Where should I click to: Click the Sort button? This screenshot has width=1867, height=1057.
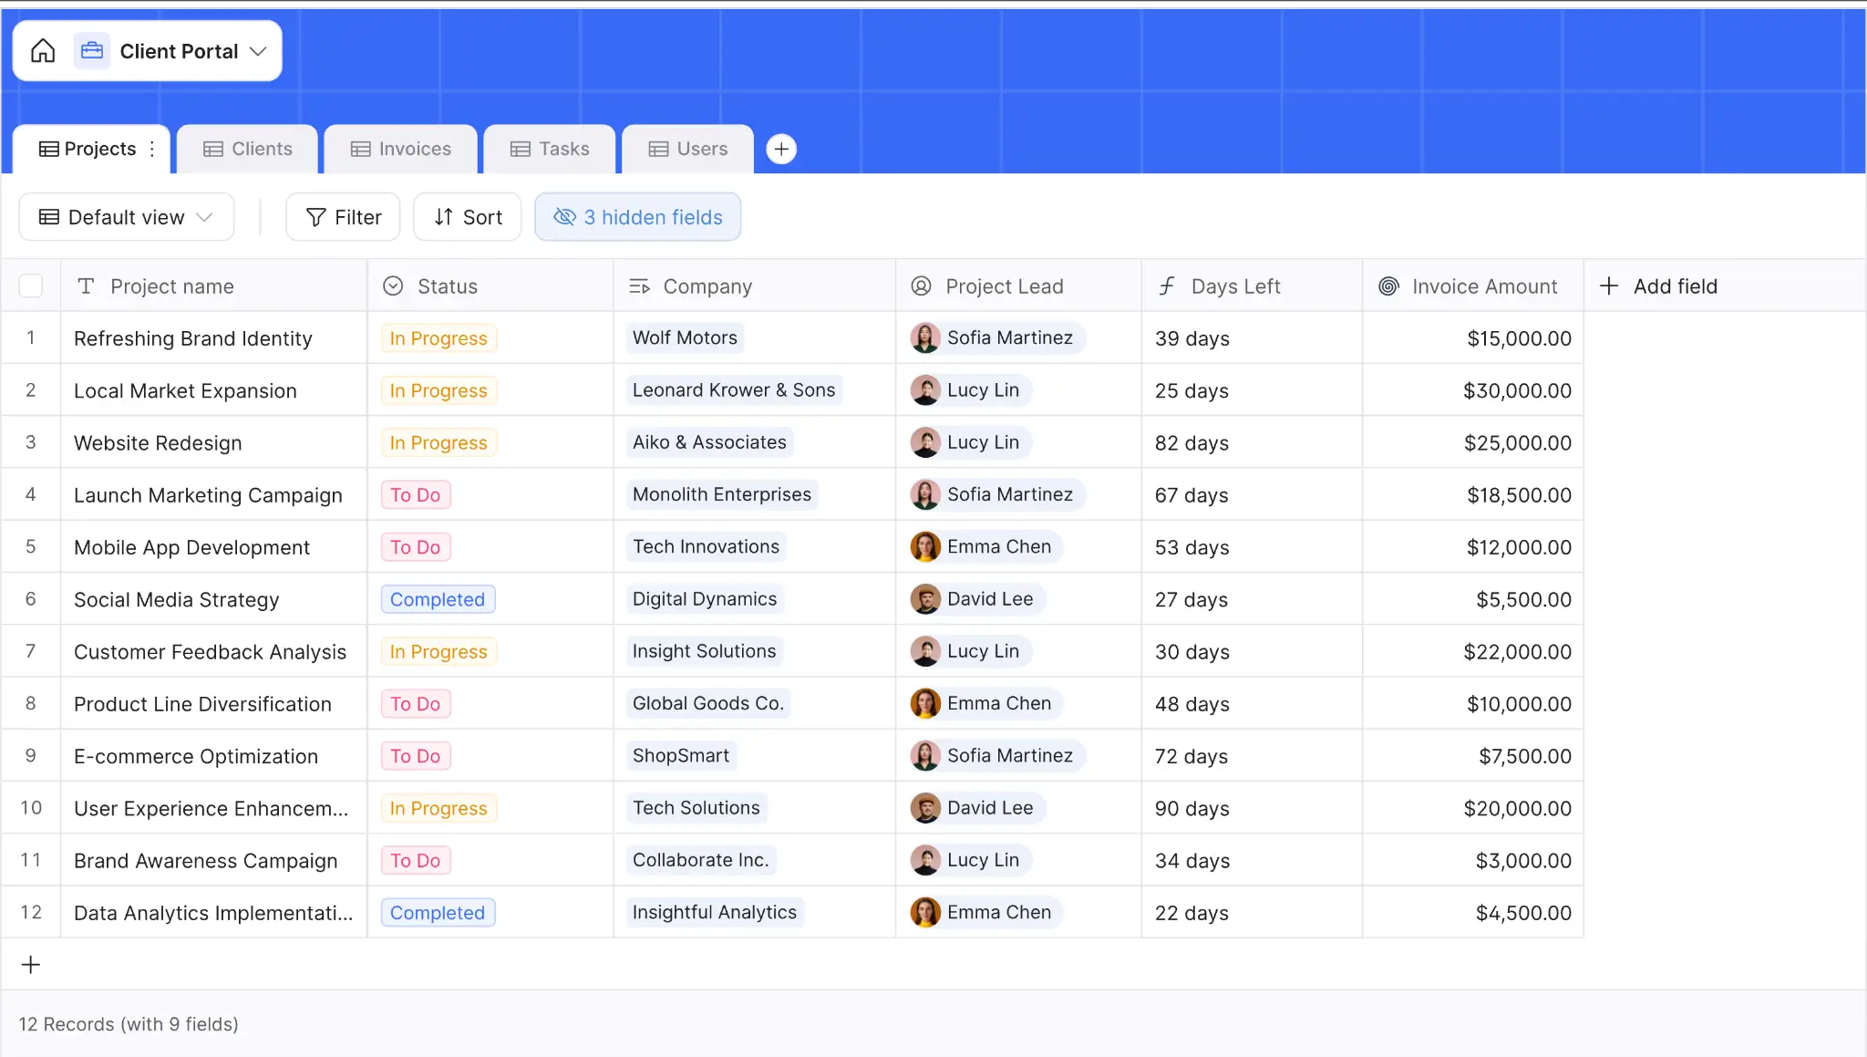coord(468,217)
